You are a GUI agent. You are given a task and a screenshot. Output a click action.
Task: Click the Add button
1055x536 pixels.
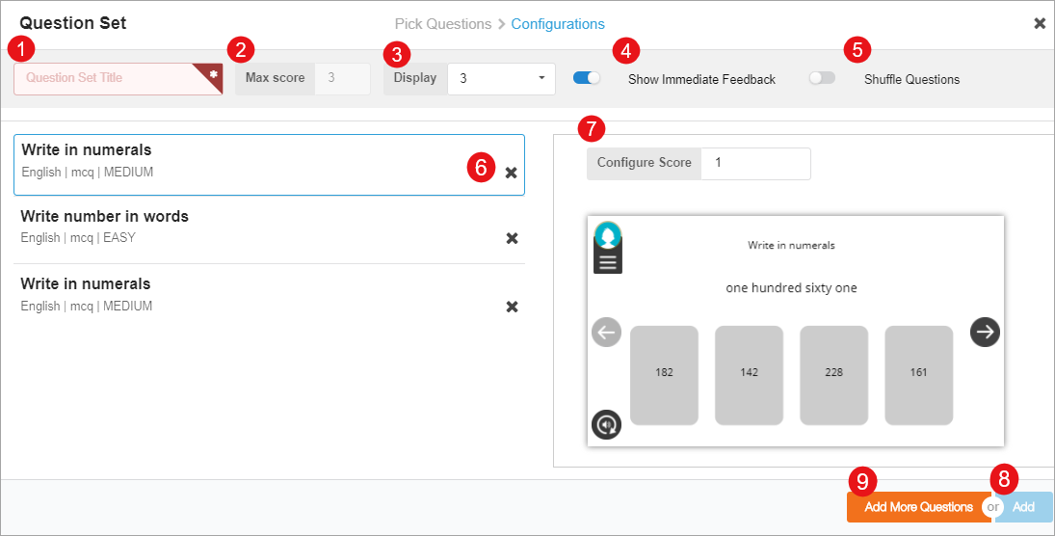pos(1025,507)
